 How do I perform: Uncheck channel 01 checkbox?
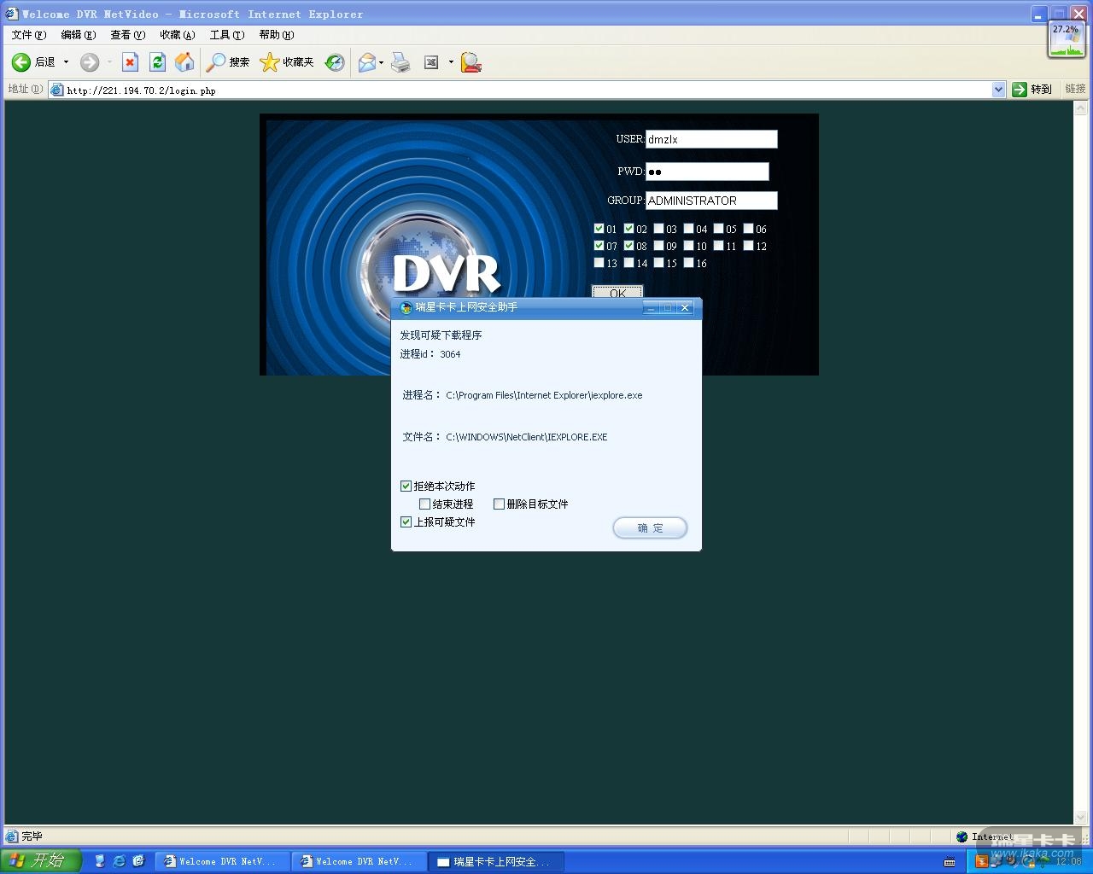pos(599,229)
